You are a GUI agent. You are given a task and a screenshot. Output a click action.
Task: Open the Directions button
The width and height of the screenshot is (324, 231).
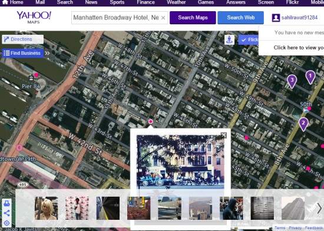pos(23,39)
